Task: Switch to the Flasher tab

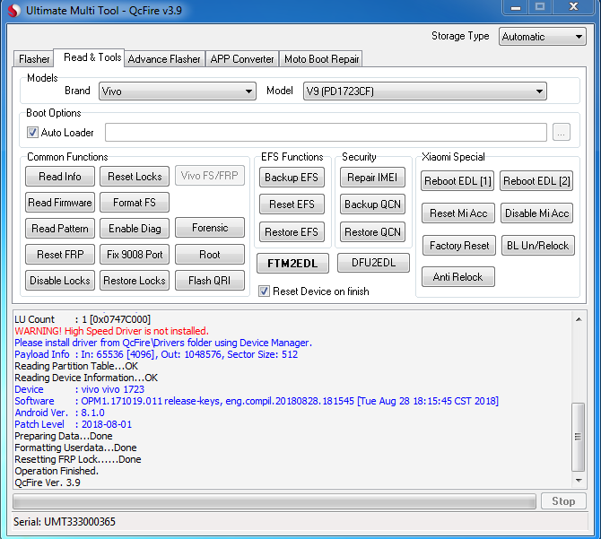Action: (34, 59)
